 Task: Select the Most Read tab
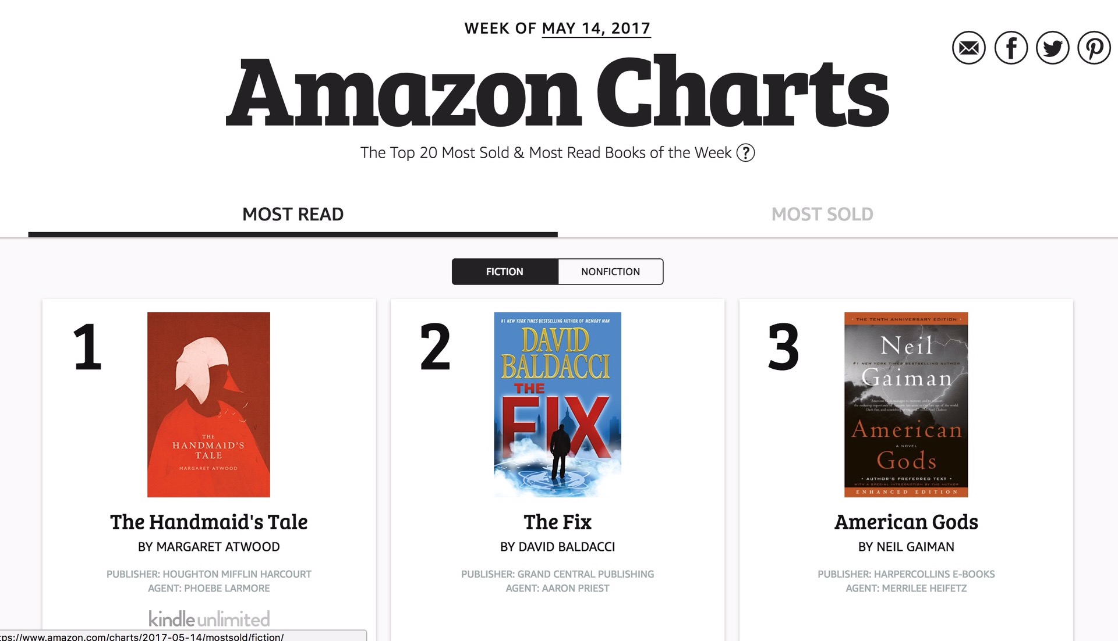pos(293,214)
